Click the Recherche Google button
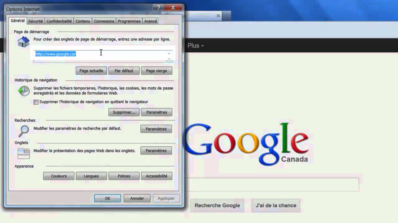 pos(217,205)
